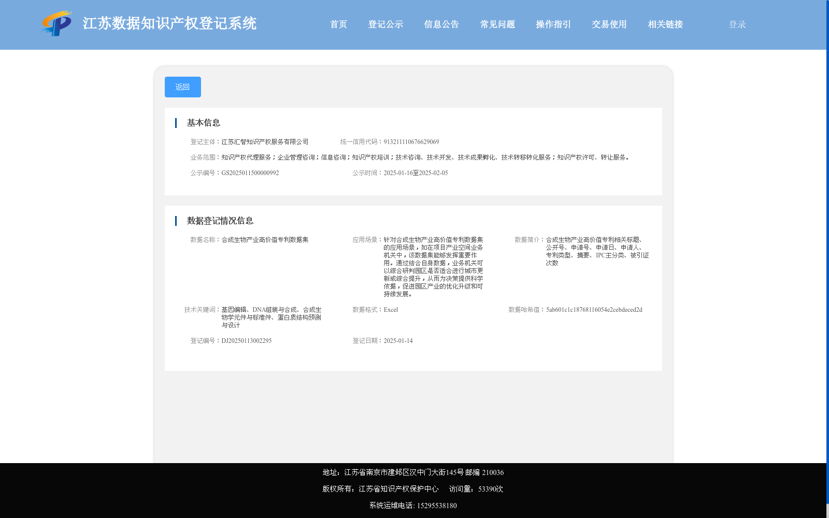Select the 数据登记情况信息 section heading

[x=220, y=221]
